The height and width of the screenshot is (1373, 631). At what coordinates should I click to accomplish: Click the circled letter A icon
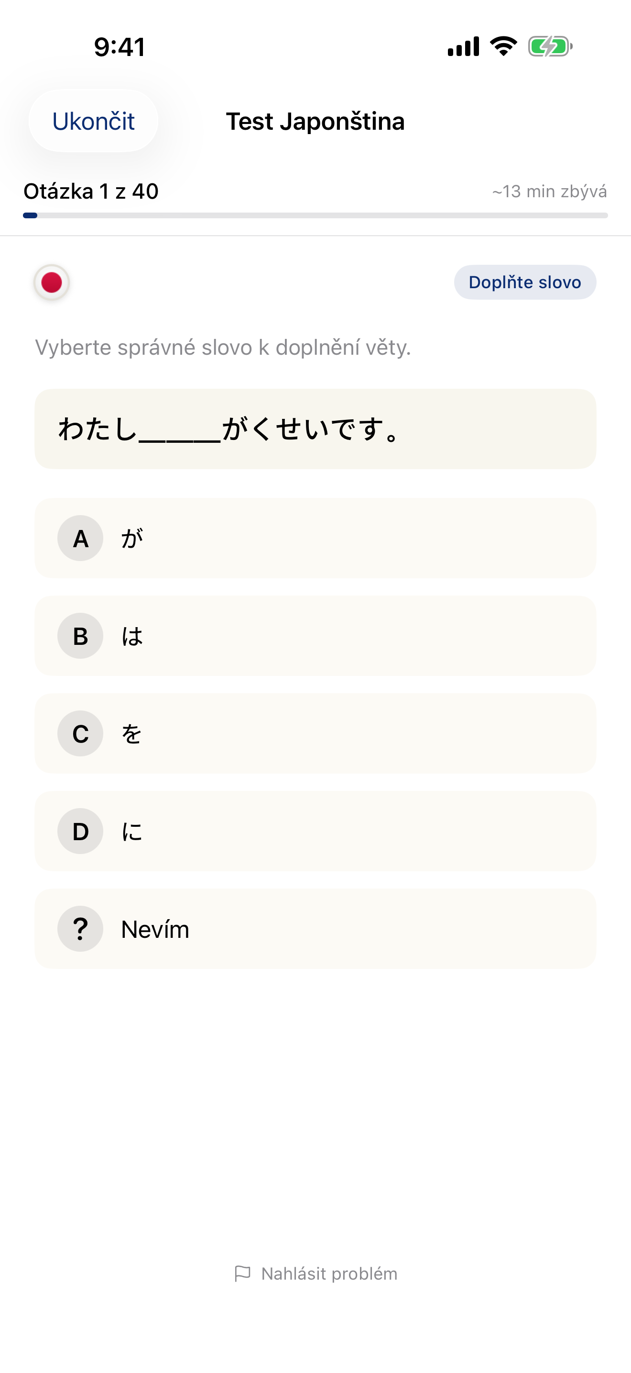coord(80,538)
